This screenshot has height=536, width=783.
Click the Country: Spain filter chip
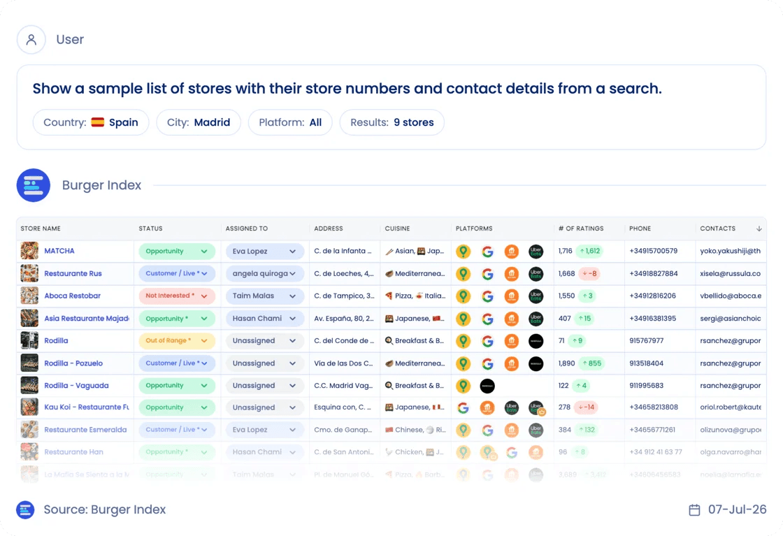point(91,122)
